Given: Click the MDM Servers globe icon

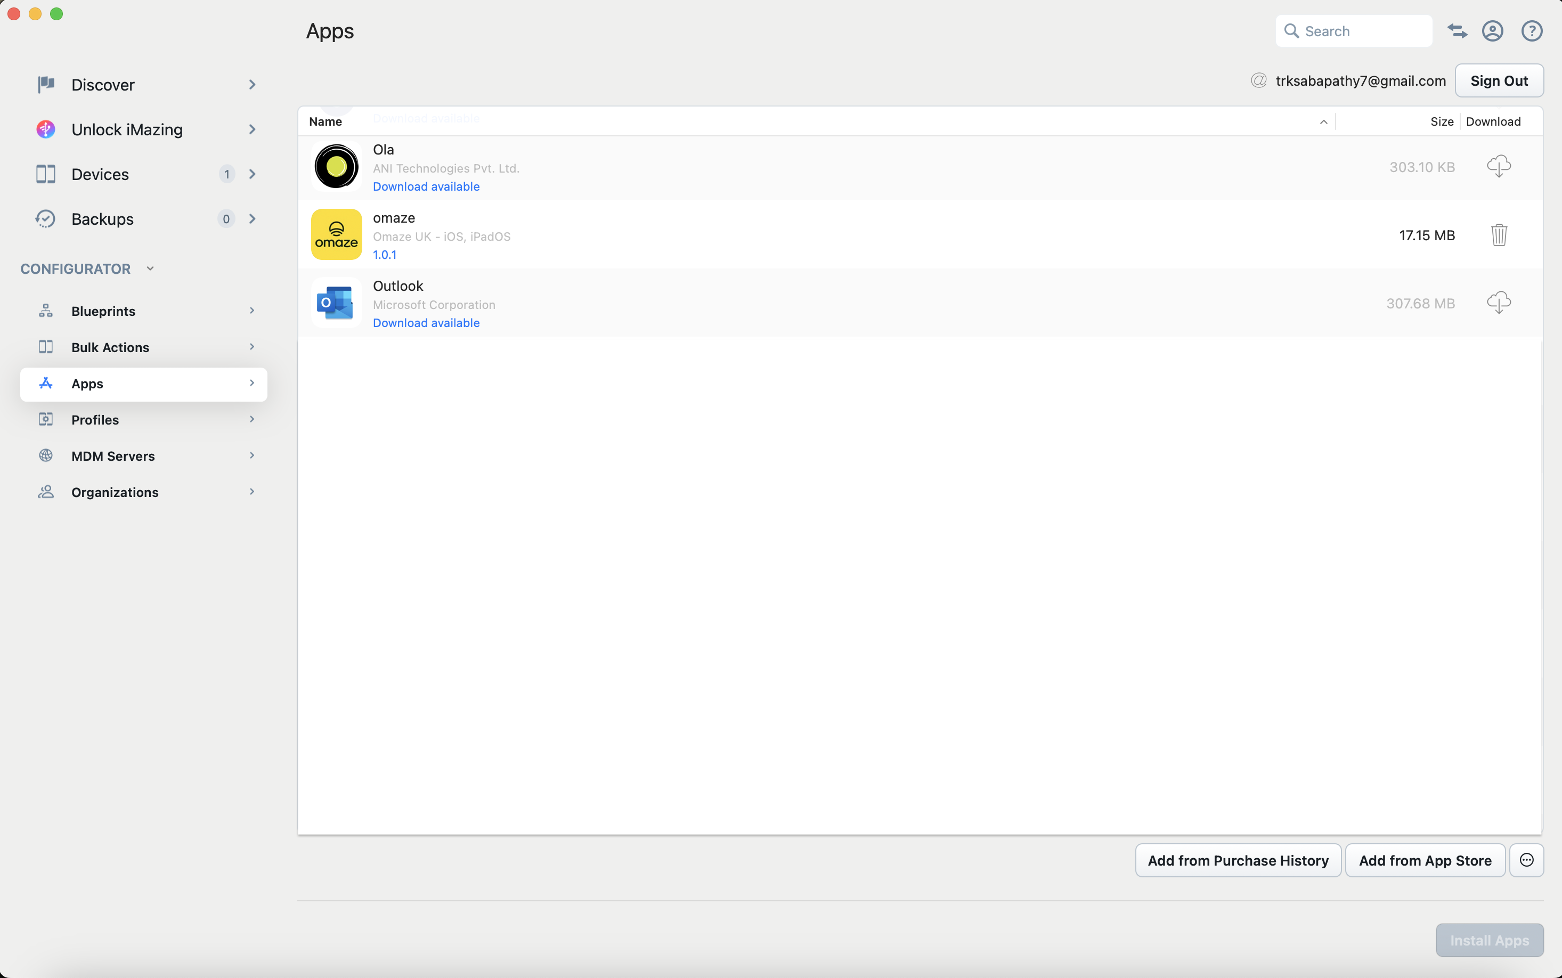Looking at the screenshot, I should click(x=46, y=455).
